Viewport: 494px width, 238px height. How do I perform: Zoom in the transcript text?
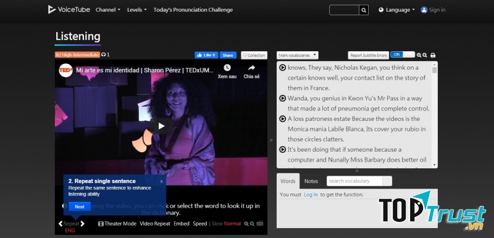pyautogui.click(x=419, y=55)
